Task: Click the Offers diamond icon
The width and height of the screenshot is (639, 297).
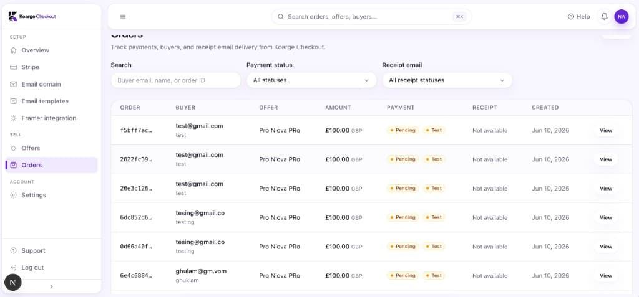Action: pyautogui.click(x=14, y=148)
